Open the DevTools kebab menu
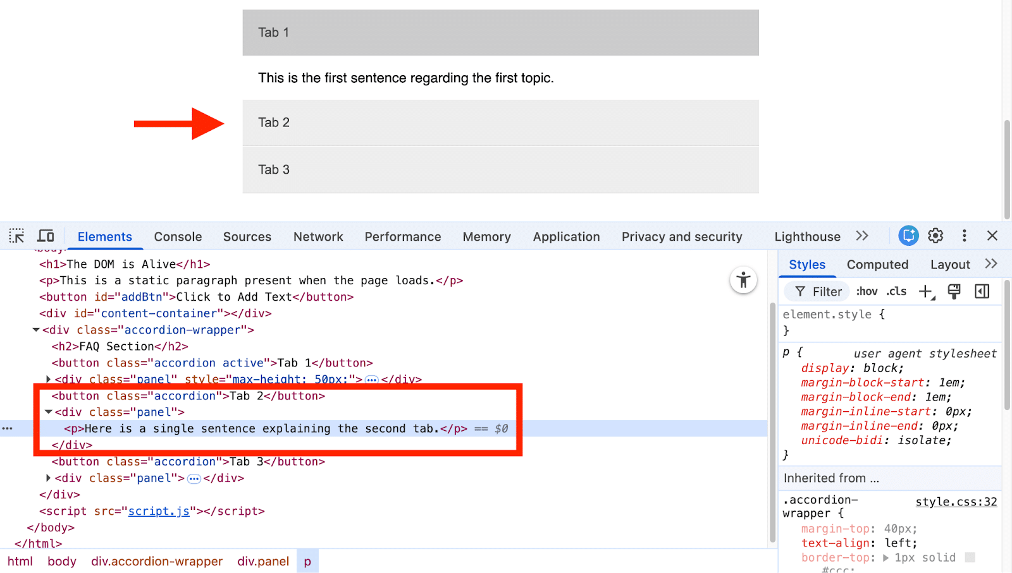1012x573 pixels. 964,236
